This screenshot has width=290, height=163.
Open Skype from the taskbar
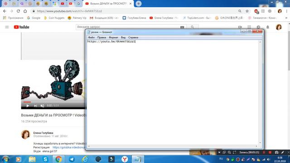point(45,159)
